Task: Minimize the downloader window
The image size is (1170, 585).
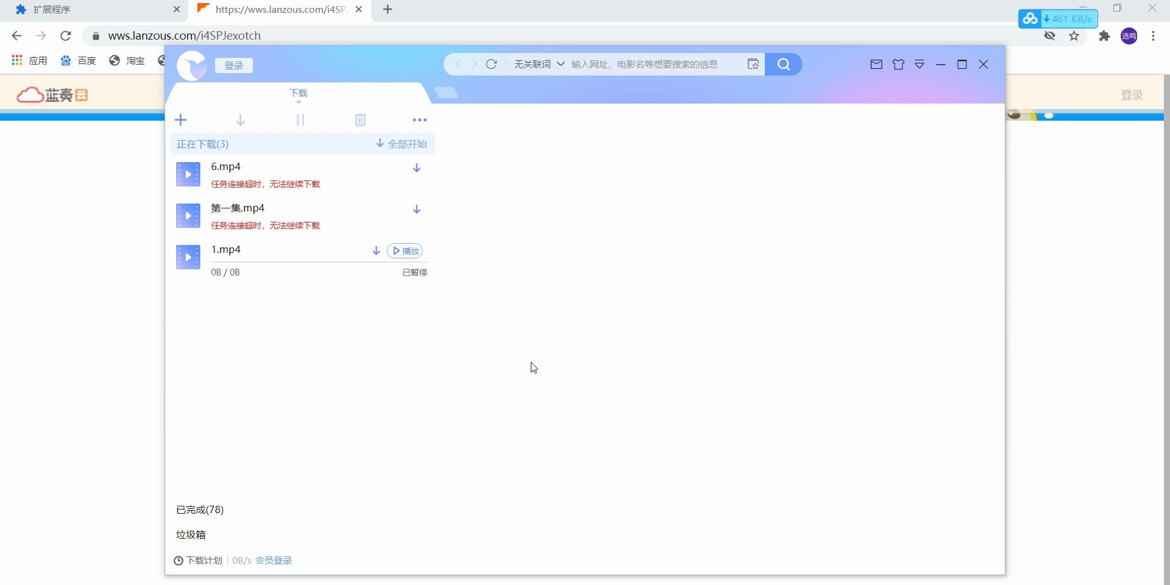Action: click(x=941, y=65)
